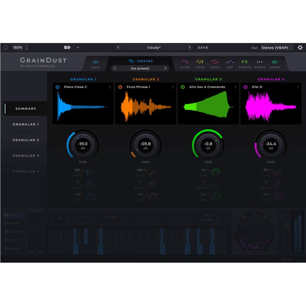Screen dimensions: 306x306
Task: Open the (no preset) Grains preset list
Action: pyautogui.click(x=140, y=68)
